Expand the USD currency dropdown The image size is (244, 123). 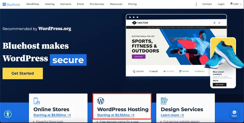click(x=236, y=4)
